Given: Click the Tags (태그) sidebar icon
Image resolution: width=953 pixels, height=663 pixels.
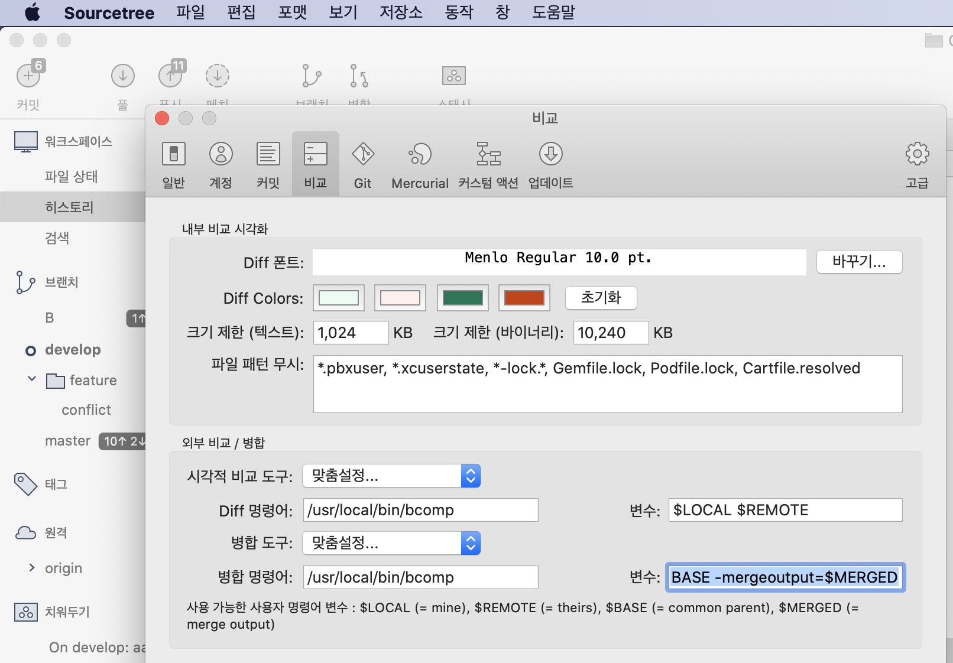Looking at the screenshot, I should click(25, 485).
